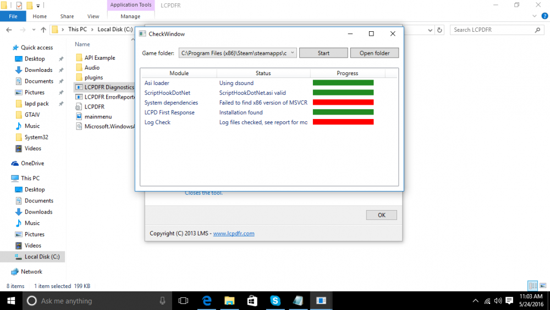Click the Status column header
The height and width of the screenshot is (310, 550).
pyautogui.click(x=263, y=73)
